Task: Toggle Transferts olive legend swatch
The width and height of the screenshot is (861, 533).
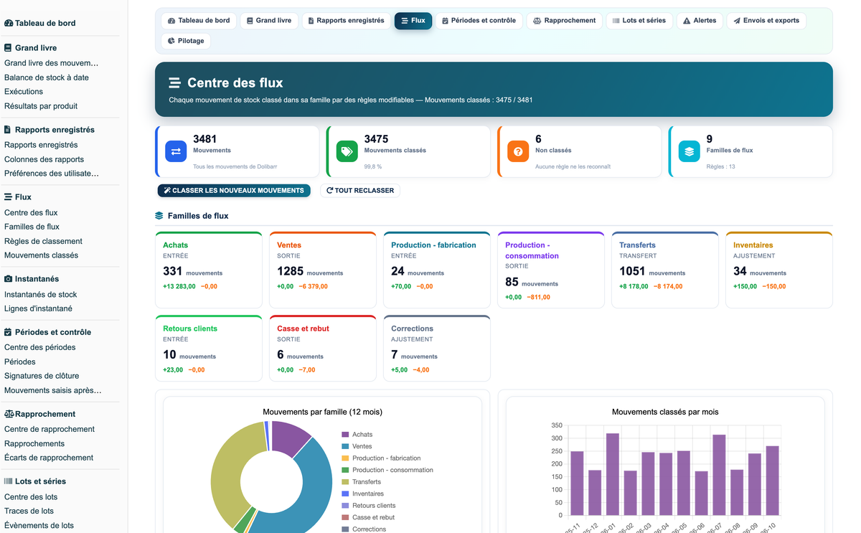Action: click(345, 482)
